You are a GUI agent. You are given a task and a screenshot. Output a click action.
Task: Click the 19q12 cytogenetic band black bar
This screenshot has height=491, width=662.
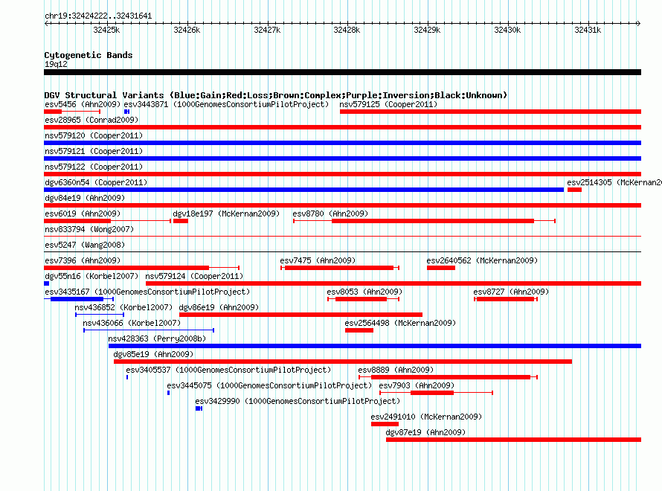pos(342,72)
